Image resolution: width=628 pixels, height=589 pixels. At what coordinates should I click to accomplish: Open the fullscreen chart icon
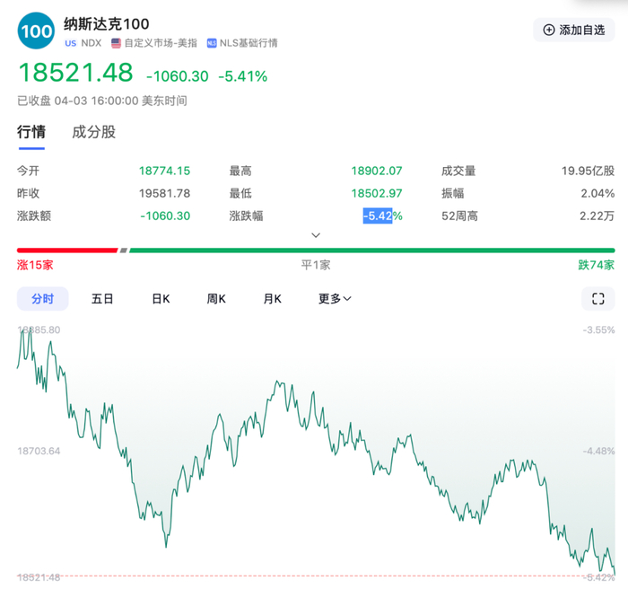coord(598,299)
